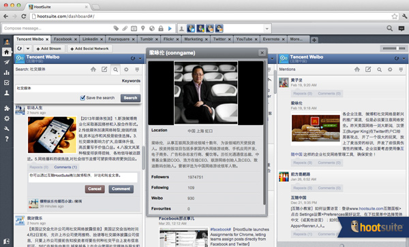This screenshot has height=247, width=409.
Task: Open the phone photo thumbnail
Action: (52, 134)
